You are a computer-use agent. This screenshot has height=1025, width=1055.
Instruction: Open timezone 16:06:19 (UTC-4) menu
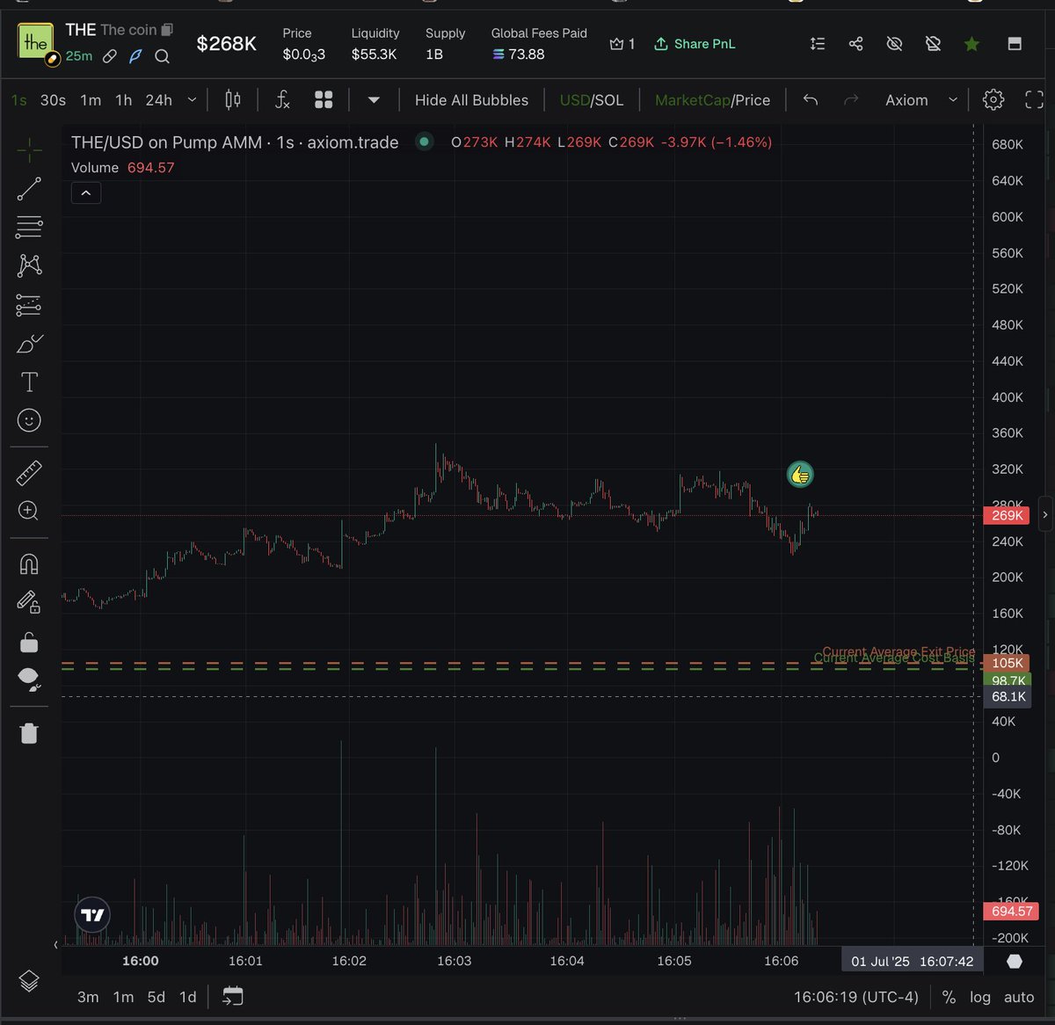pos(856,997)
